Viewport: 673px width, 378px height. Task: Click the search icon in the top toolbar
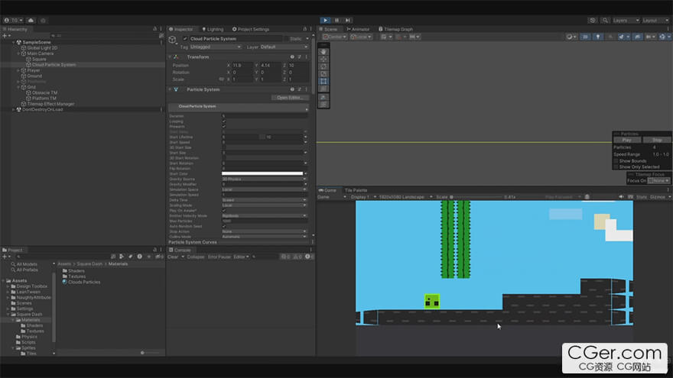(603, 20)
